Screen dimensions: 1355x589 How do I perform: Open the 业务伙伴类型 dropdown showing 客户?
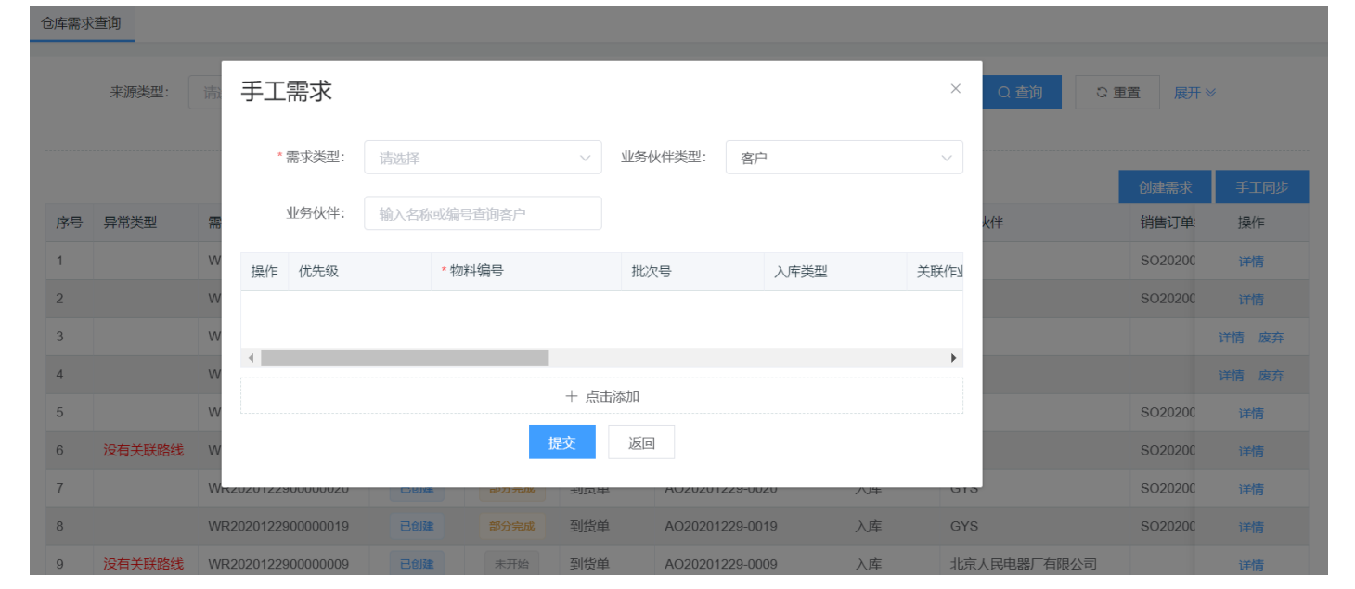pyautogui.click(x=844, y=158)
